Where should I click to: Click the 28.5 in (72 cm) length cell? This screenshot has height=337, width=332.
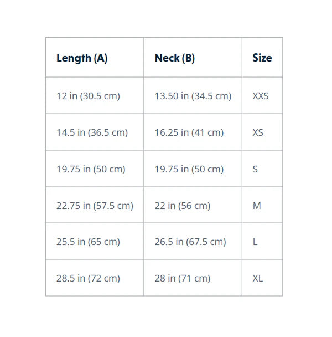95,278
